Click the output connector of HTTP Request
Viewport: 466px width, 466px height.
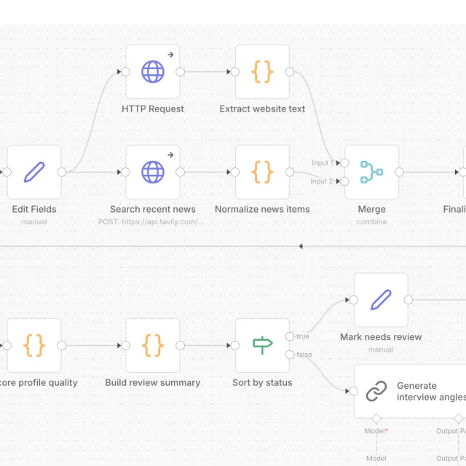click(x=180, y=71)
